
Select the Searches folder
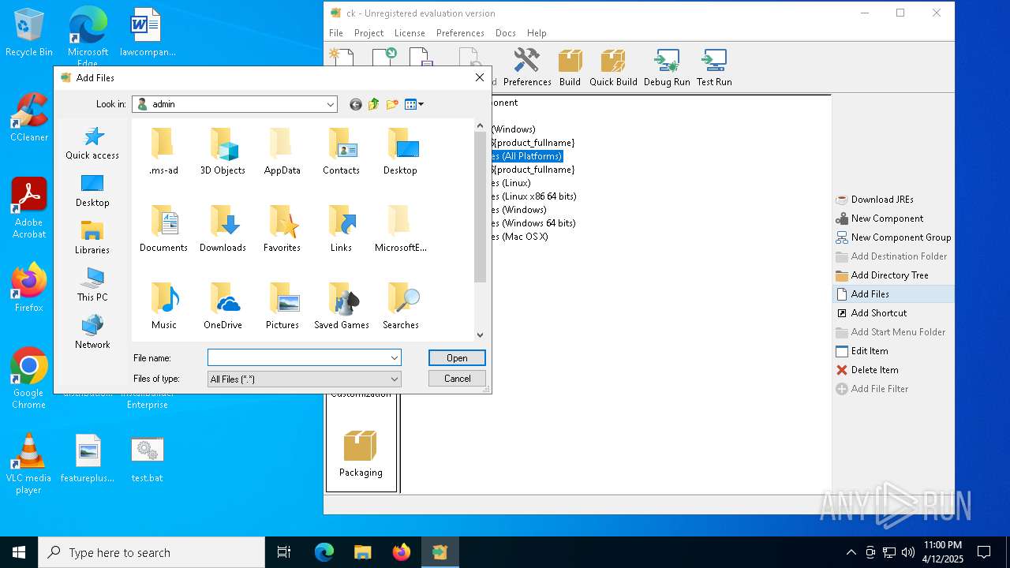[x=400, y=306]
